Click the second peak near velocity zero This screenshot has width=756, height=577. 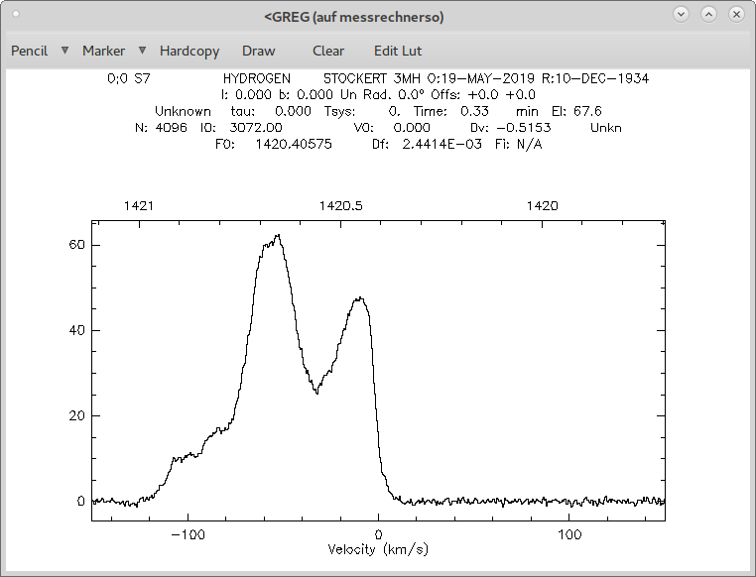[360, 299]
